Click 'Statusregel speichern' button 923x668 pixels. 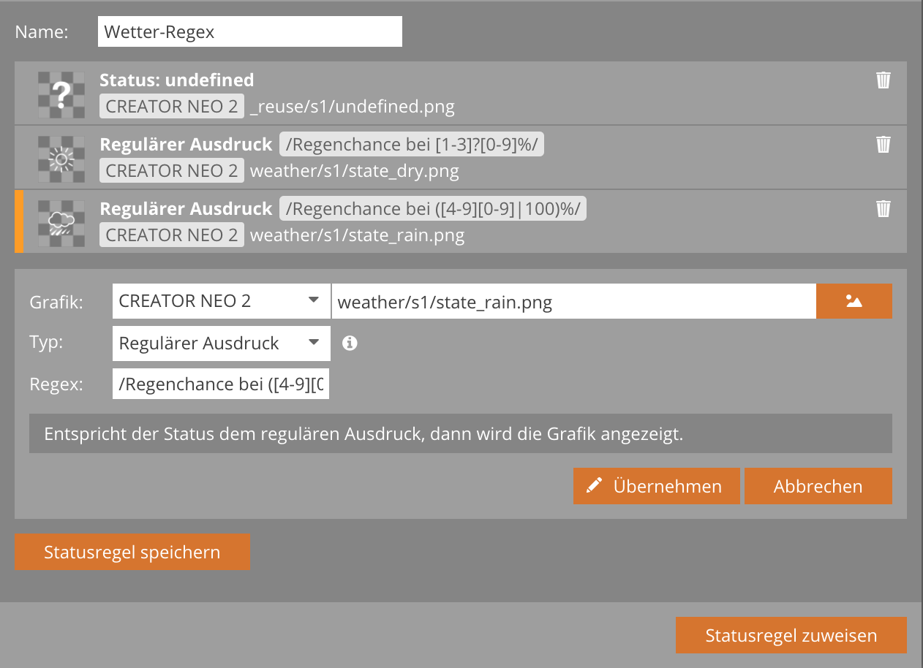tap(132, 552)
